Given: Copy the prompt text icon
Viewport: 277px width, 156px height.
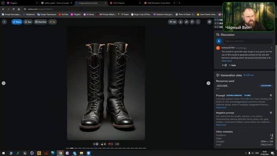Looking at the screenshot, I should coord(271,95).
